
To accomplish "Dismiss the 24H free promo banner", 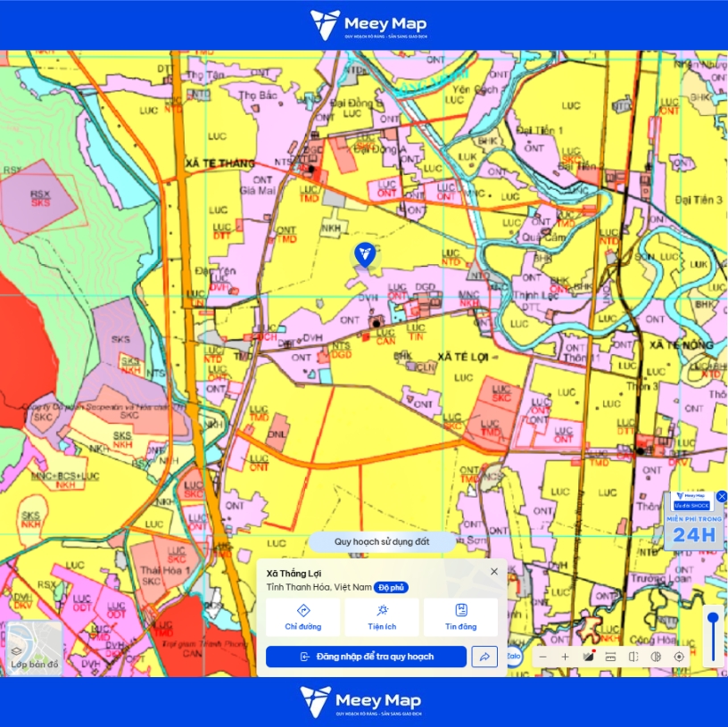I will 722,497.
